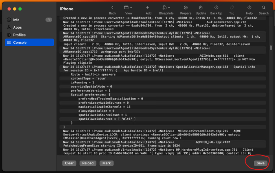The image size is (275, 173).
Task: Click the green zoom window button
Action: pyautogui.click(x=20, y=9)
